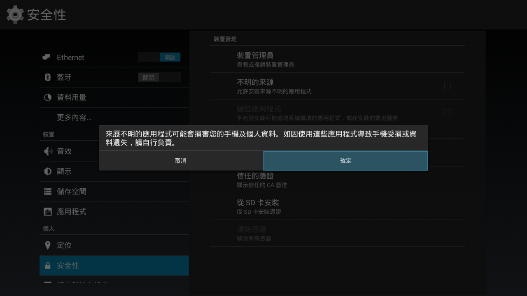Click the 確定 button in the dialog

click(x=346, y=161)
